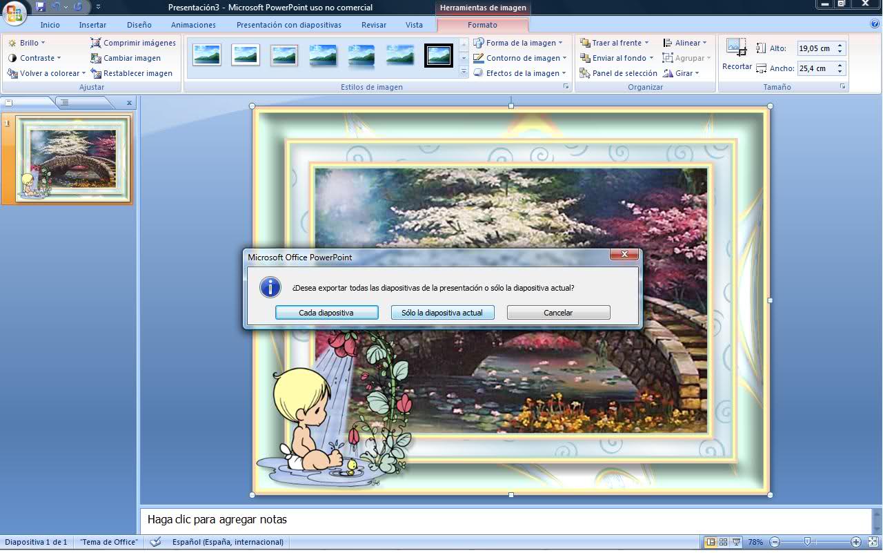Click Cancelar in the export dialog
Viewport: 883px width, 553px height.
tap(558, 313)
